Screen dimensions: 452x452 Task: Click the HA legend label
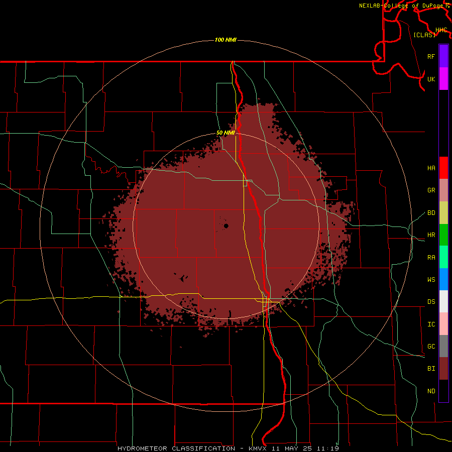pyautogui.click(x=431, y=168)
